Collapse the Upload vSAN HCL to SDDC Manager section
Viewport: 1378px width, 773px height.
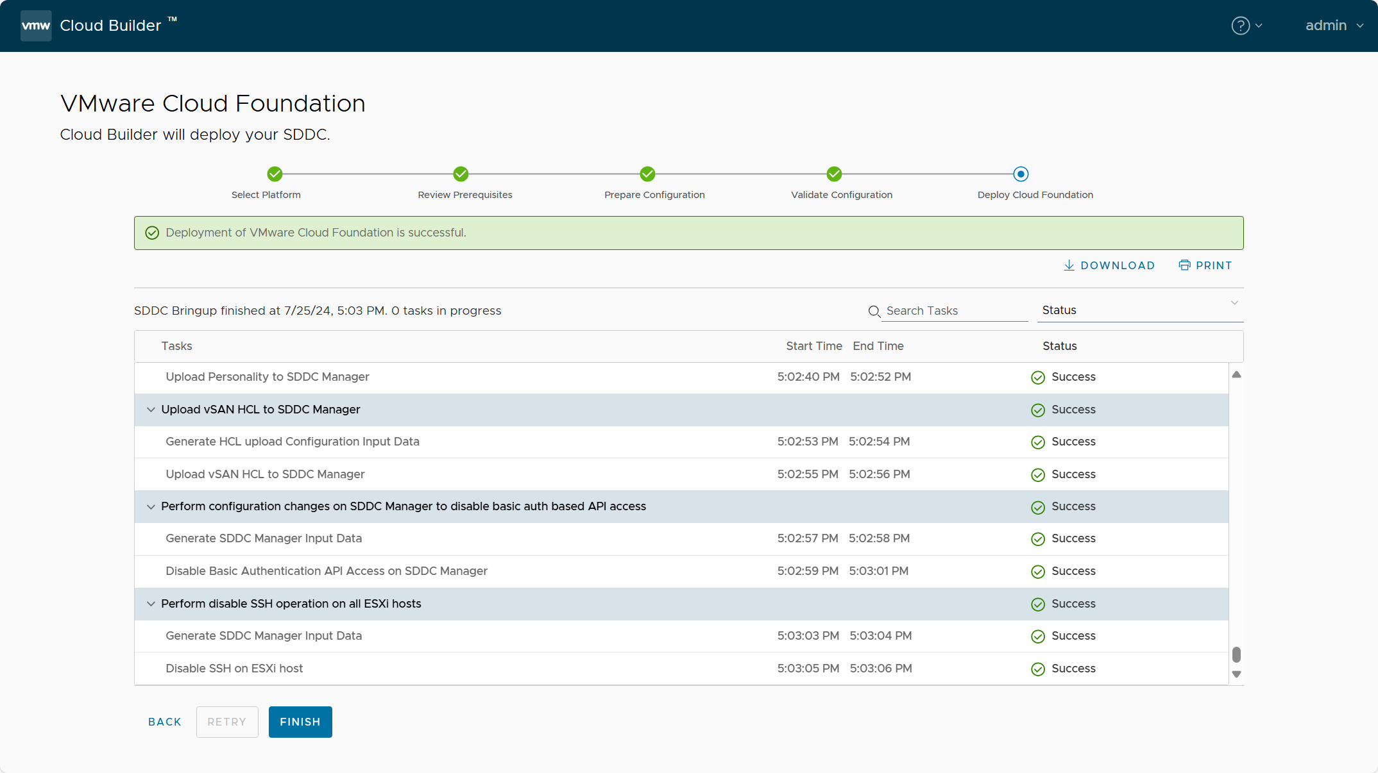[x=151, y=409]
